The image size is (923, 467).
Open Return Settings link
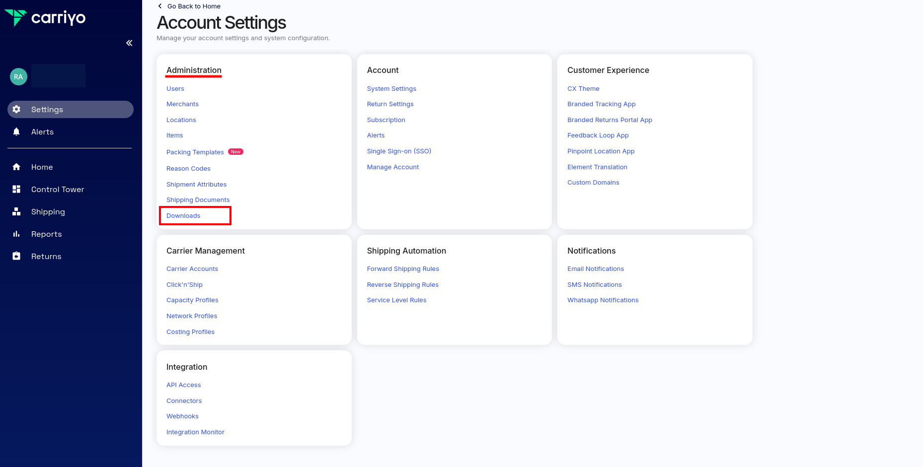pyautogui.click(x=390, y=104)
